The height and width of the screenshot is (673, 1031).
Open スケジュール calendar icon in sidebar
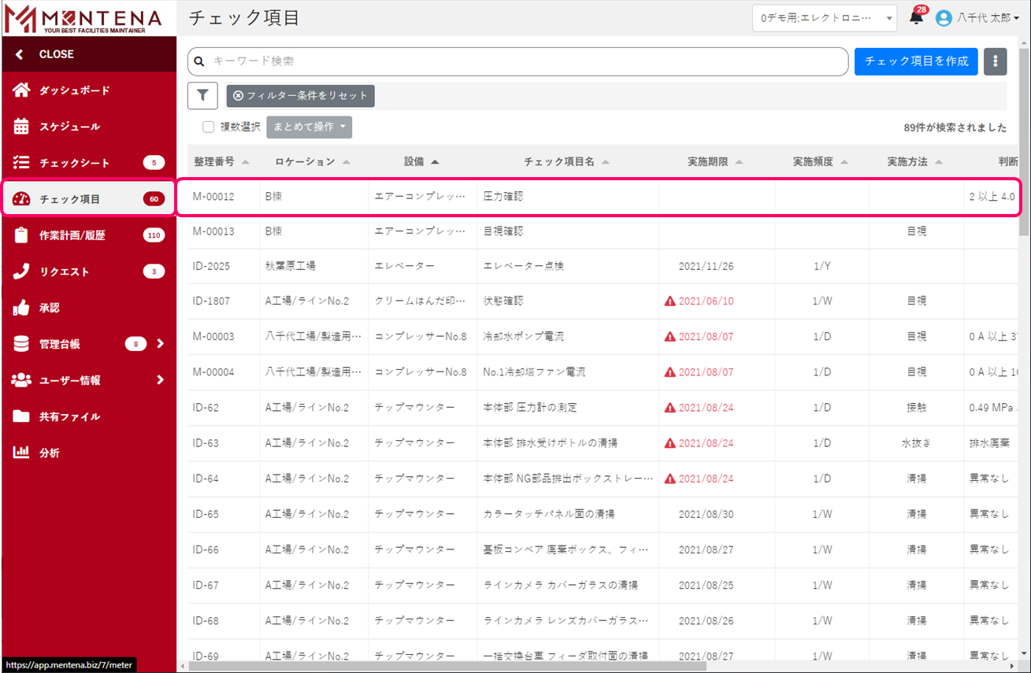point(21,126)
